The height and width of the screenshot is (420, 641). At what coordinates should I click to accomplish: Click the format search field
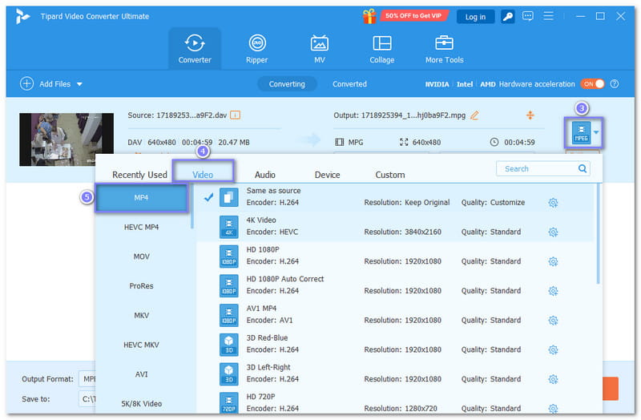543,168
